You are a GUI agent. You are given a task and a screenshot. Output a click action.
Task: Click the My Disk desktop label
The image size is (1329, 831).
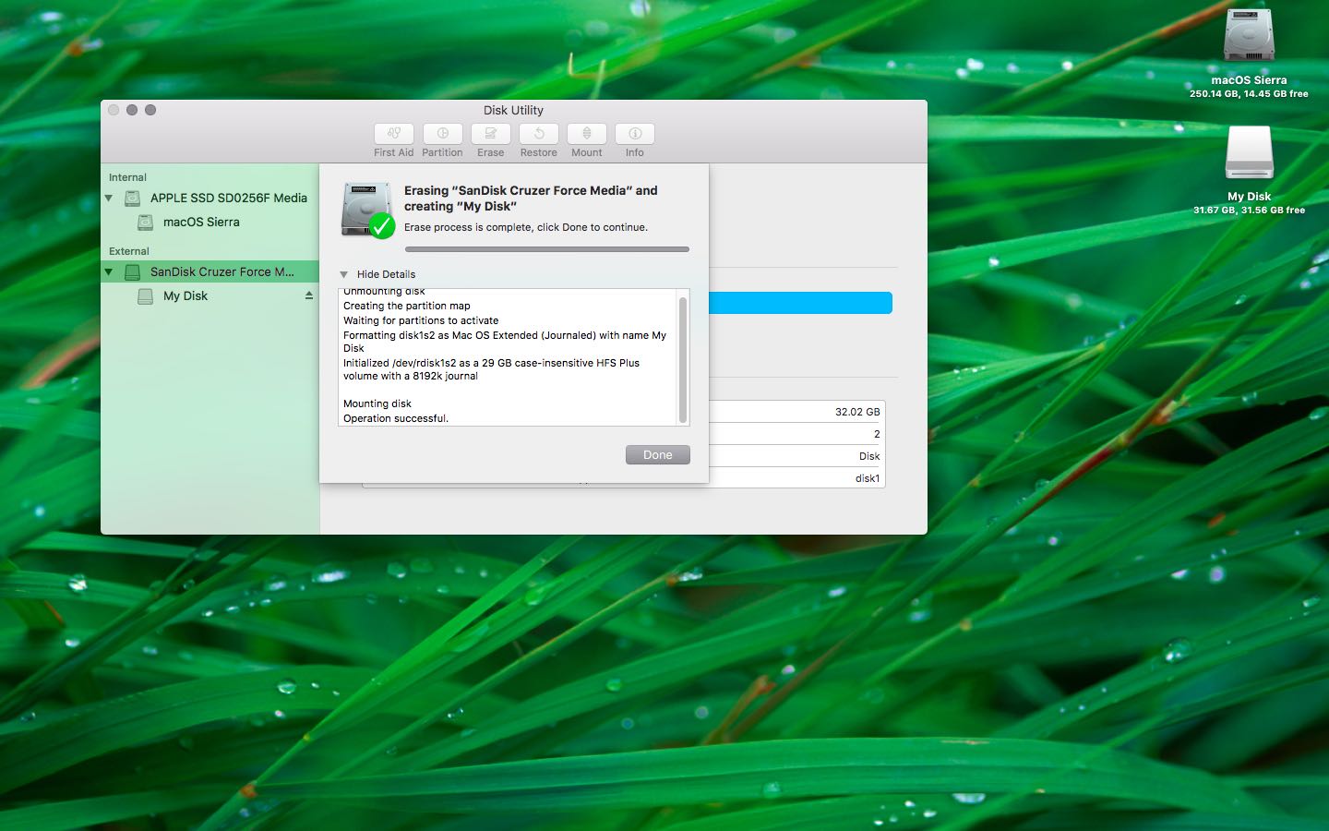click(1249, 197)
